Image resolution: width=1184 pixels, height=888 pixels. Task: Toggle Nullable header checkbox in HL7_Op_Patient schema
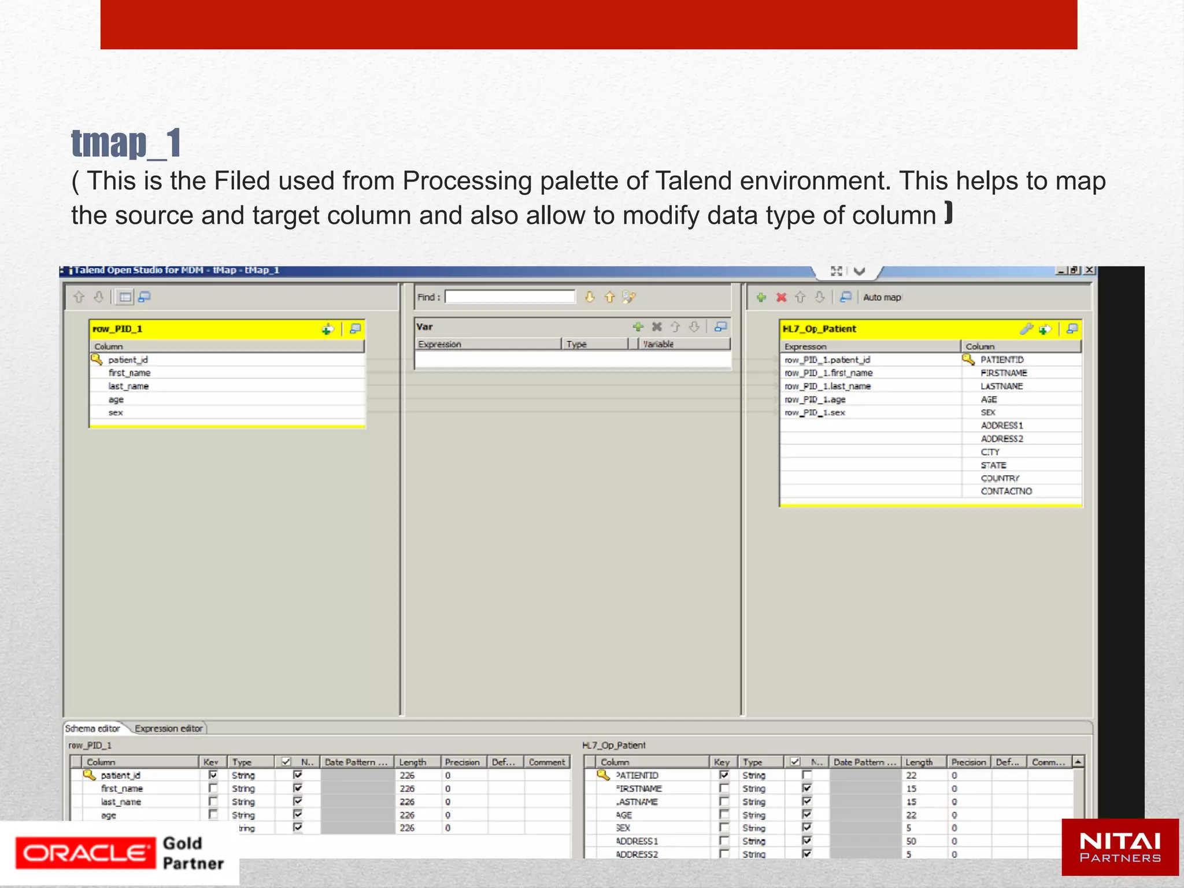coord(795,762)
